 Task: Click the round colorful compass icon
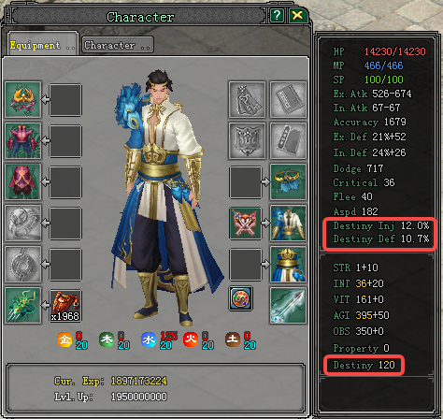[240, 298]
